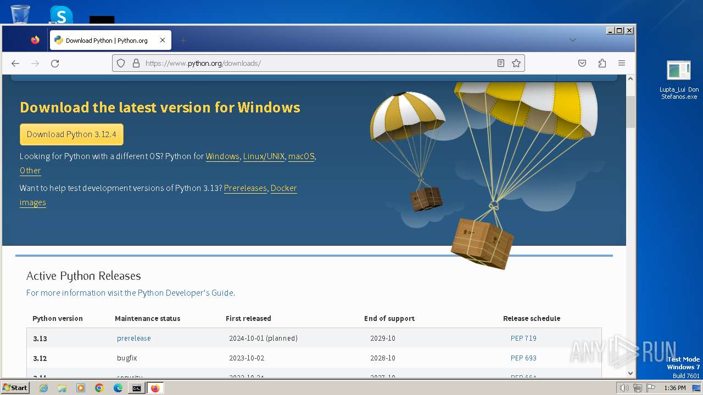The width and height of the screenshot is (703, 395).
Task: Select the Lupta_Lui Don Stefanos.exe desktop file
Action: [x=679, y=80]
